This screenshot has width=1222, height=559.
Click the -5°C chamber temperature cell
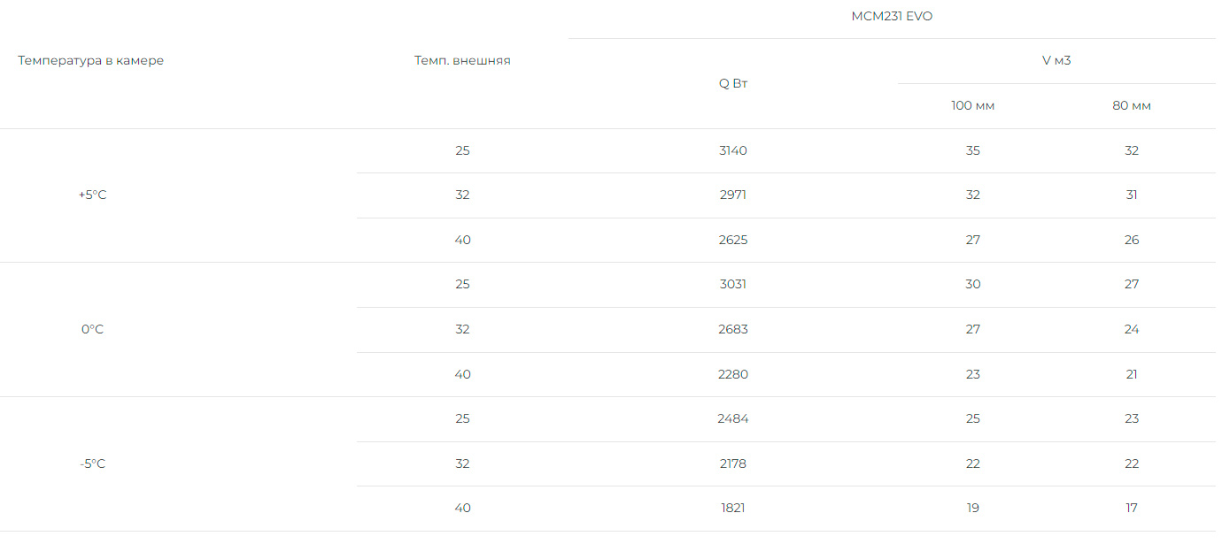[x=92, y=464]
